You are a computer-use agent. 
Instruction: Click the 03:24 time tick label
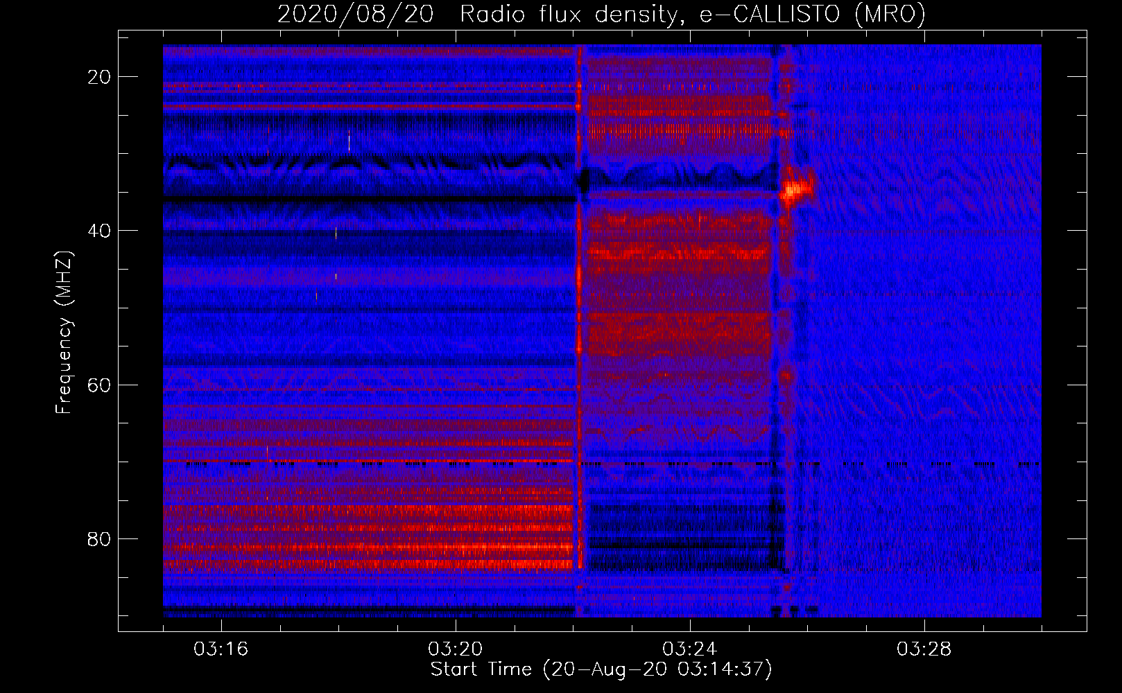pos(689,649)
